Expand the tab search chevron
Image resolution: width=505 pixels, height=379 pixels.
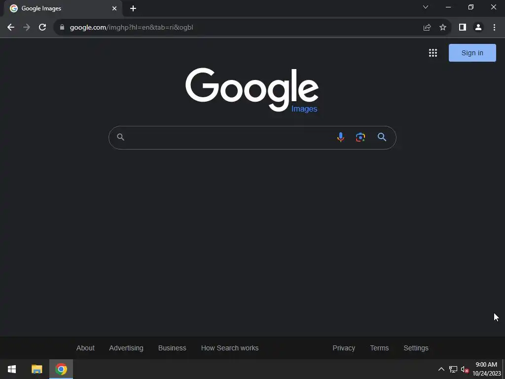426,7
